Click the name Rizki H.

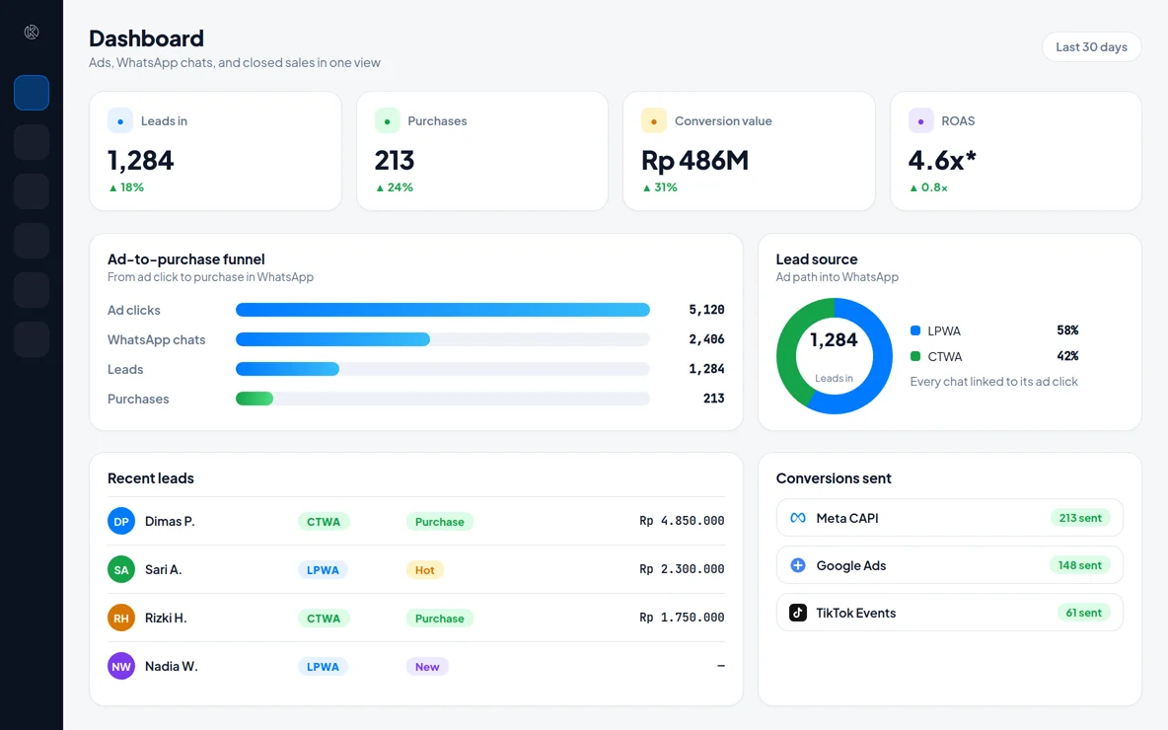pyautogui.click(x=166, y=619)
